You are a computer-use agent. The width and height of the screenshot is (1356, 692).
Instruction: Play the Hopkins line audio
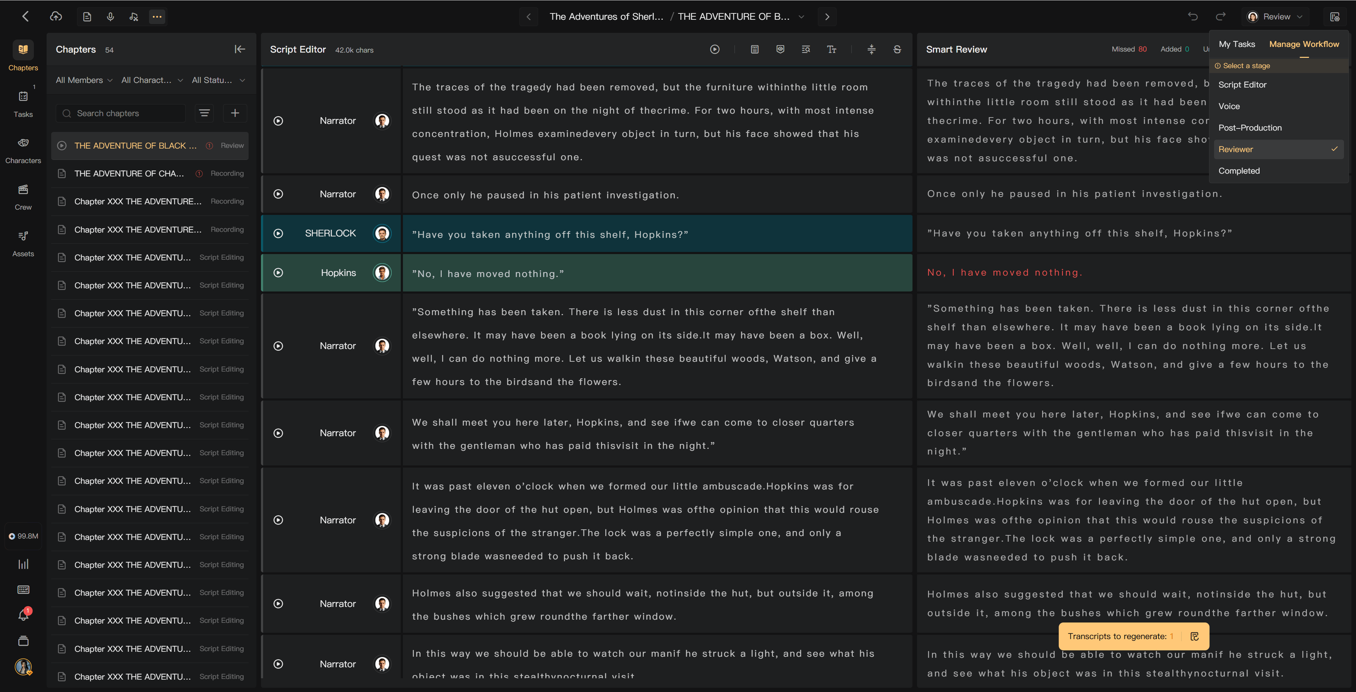tap(279, 273)
